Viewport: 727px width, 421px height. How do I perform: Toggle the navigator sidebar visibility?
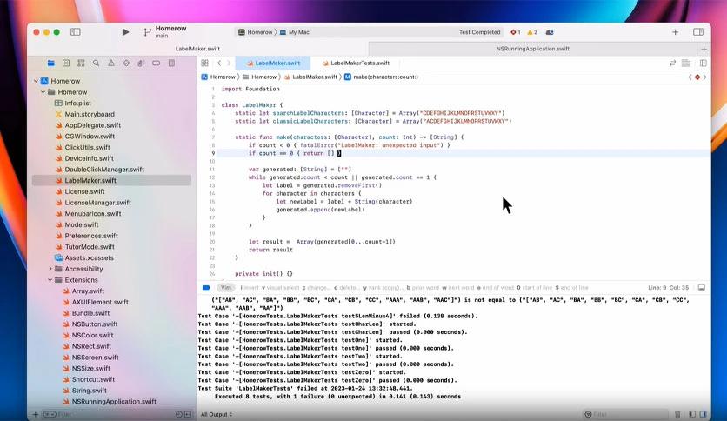(x=75, y=32)
